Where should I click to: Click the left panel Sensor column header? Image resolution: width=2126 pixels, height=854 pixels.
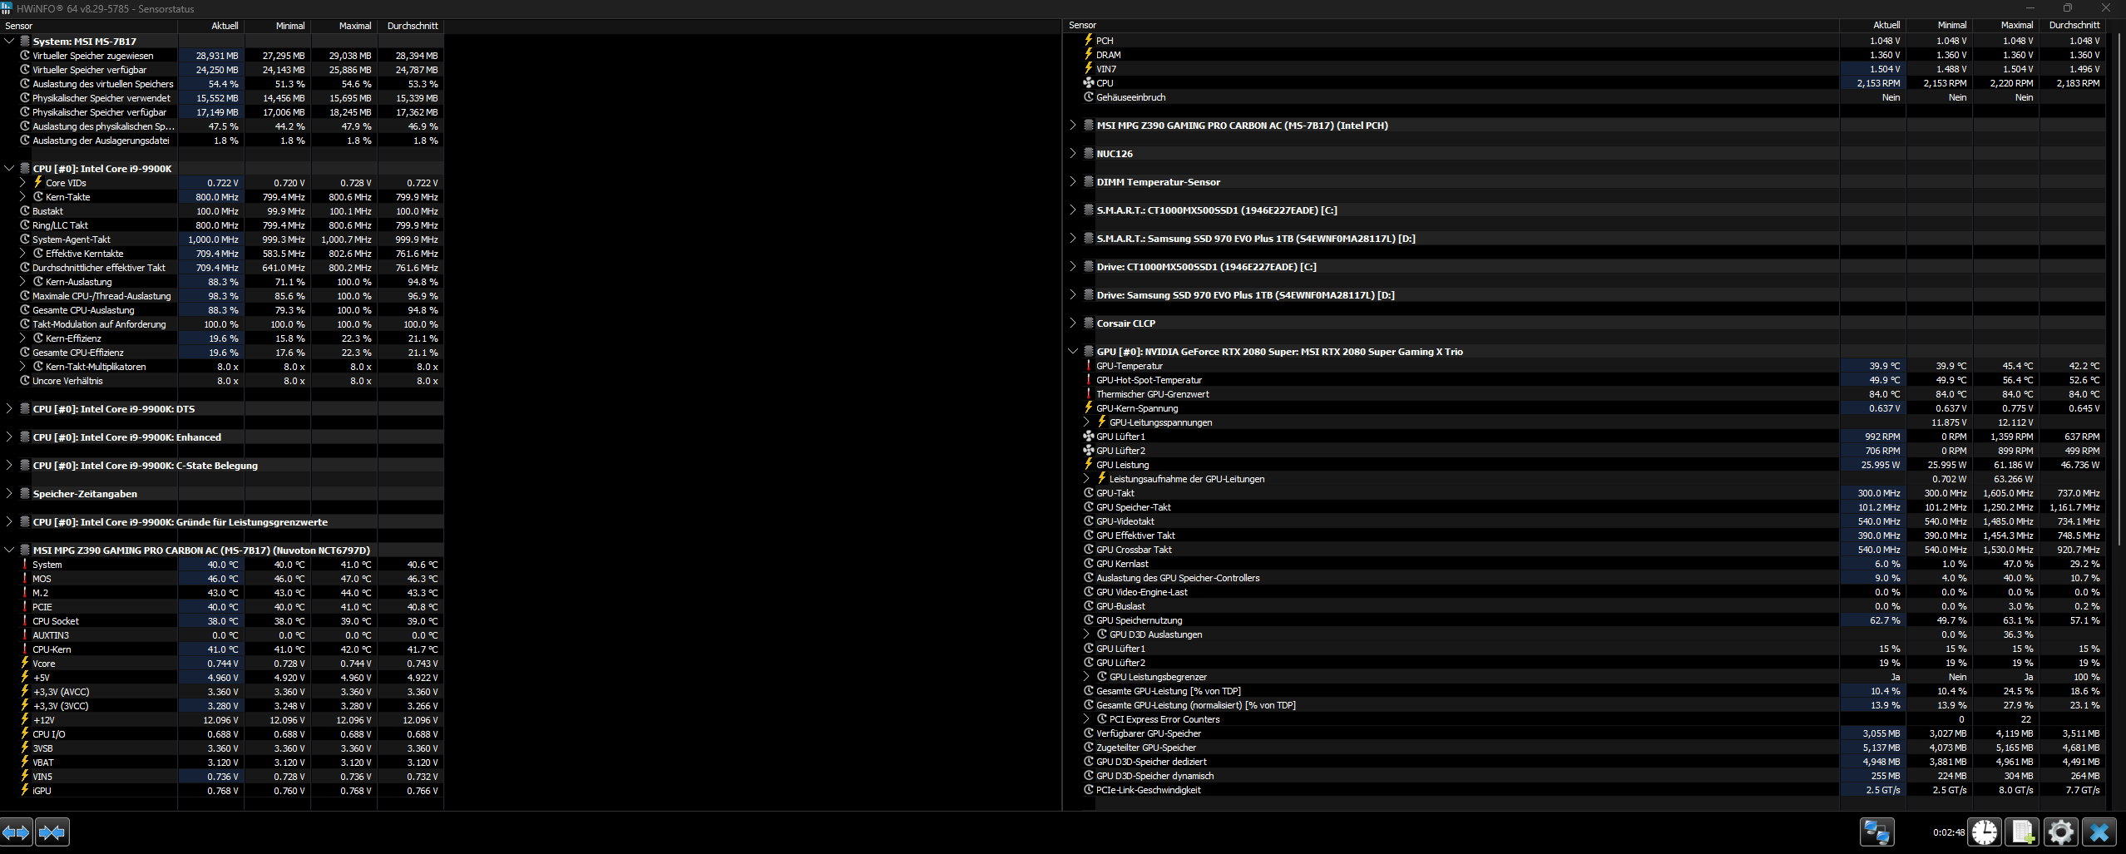(x=88, y=26)
